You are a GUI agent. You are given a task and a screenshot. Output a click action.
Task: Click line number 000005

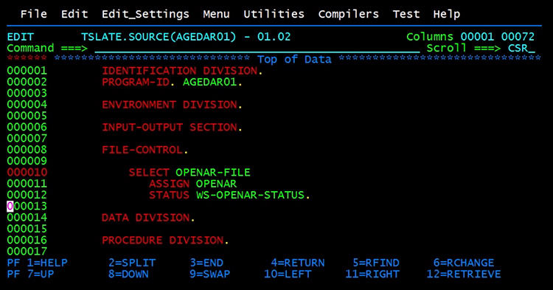point(27,116)
